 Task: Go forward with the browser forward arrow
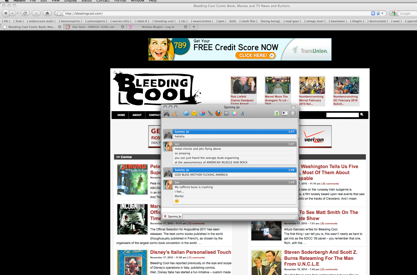[13, 13]
